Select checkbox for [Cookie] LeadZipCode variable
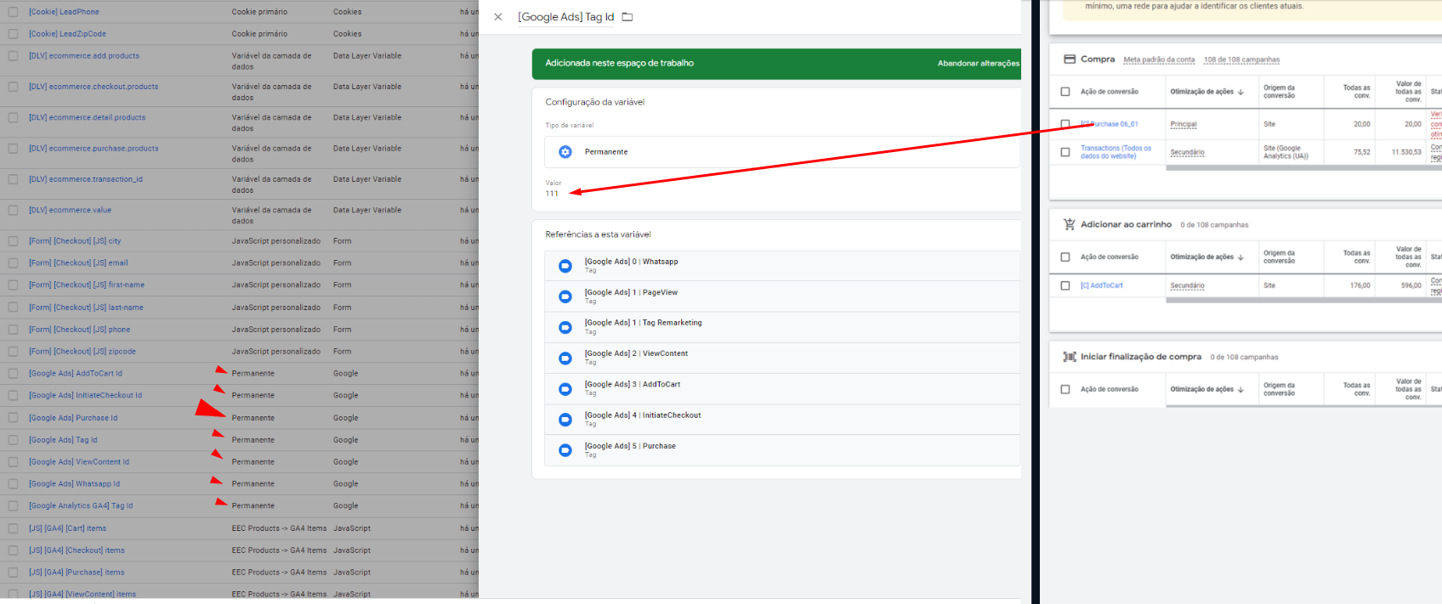 point(13,34)
